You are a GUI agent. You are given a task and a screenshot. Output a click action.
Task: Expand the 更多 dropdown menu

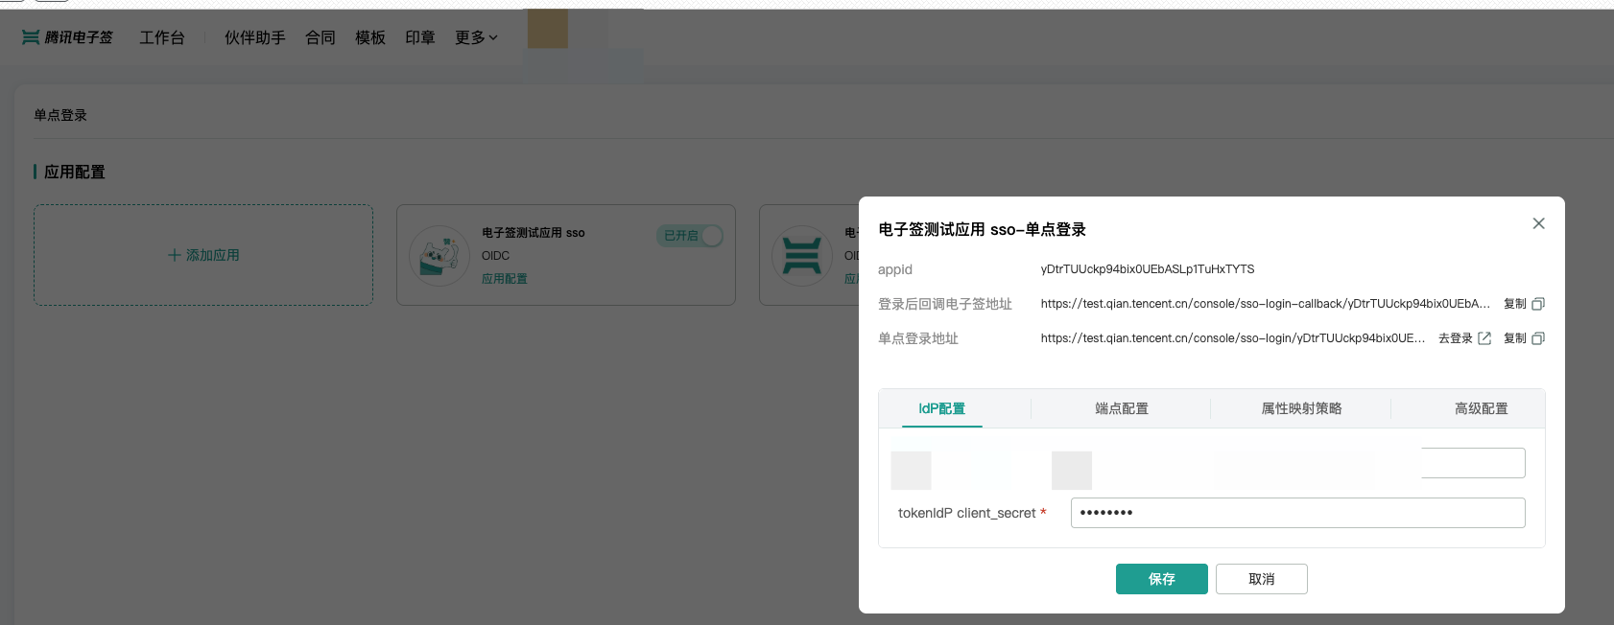pyautogui.click(x=476, y=37)
